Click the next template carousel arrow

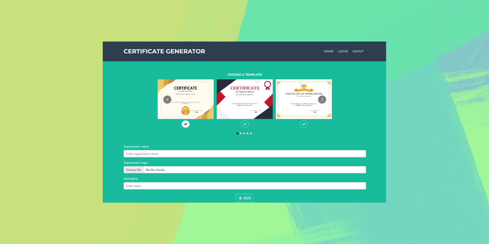322,100
